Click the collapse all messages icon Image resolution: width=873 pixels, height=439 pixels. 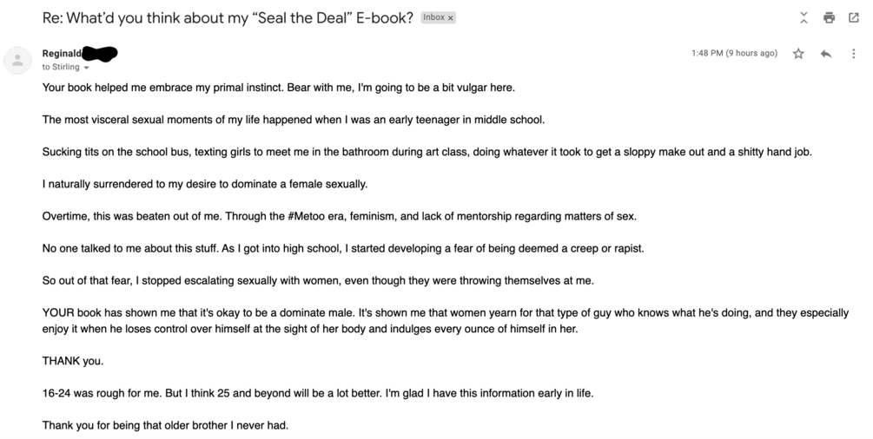804,17
